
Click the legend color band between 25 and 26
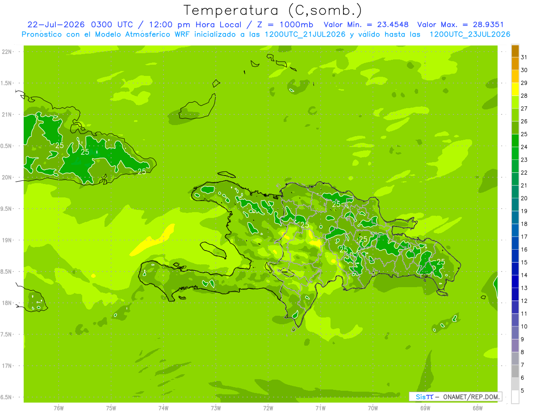point(515,128)
